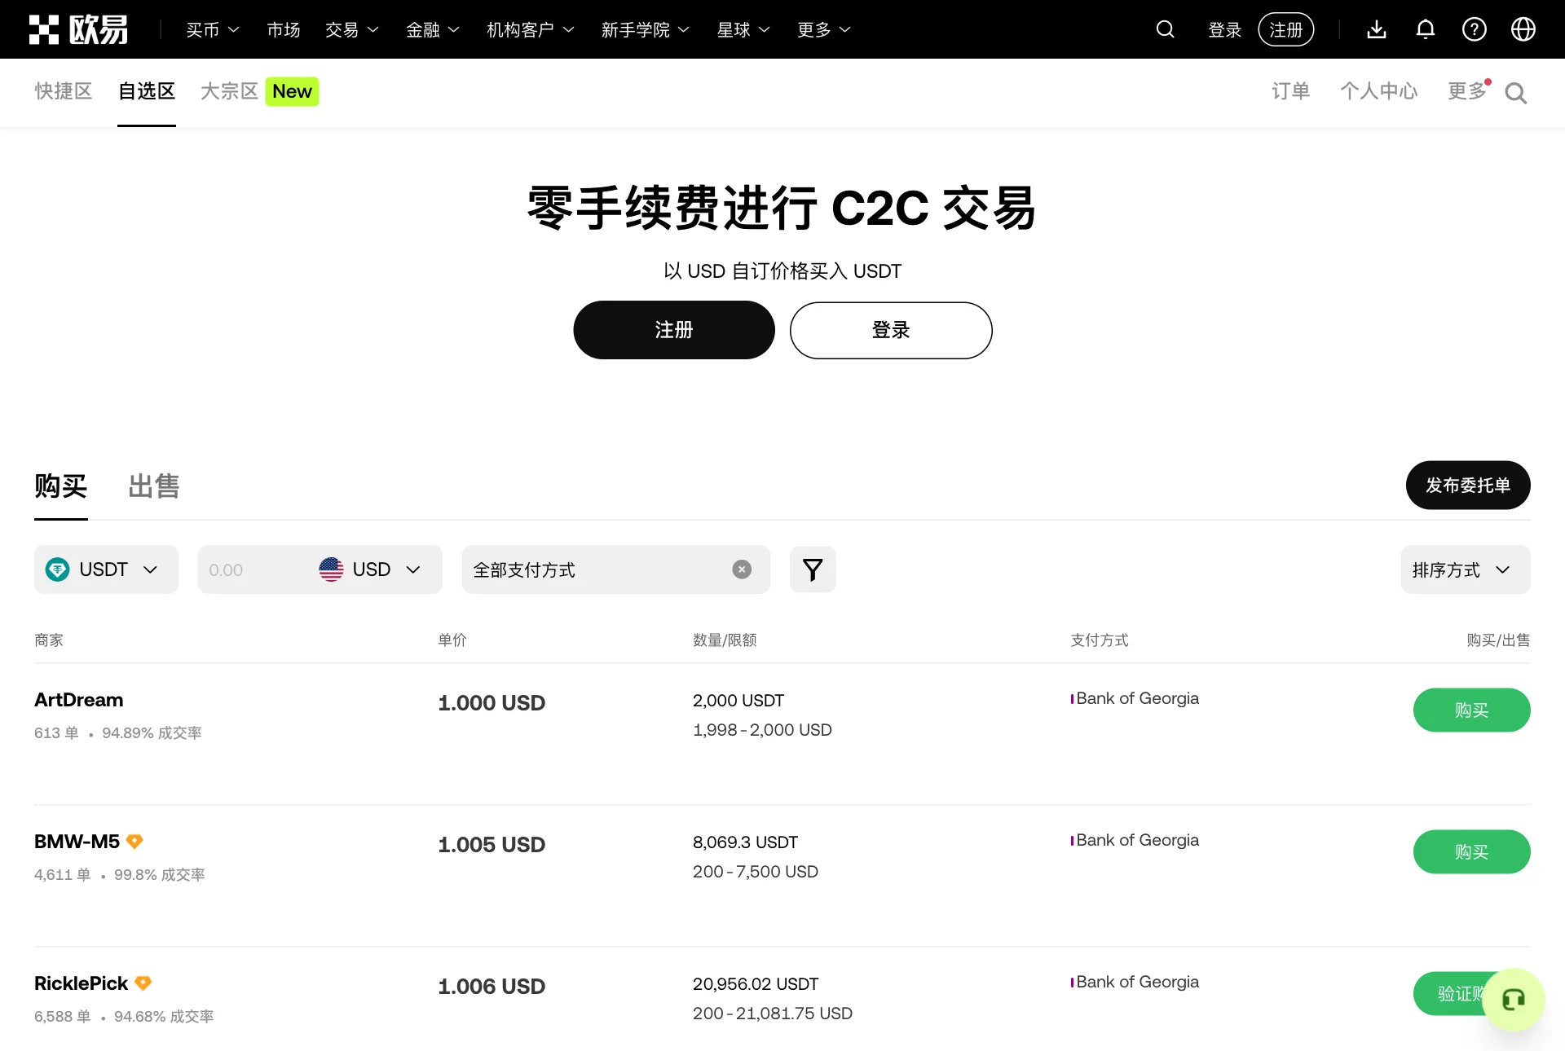Select the 出售 tab
The image size is (1565, 1051).
(154, 486)
